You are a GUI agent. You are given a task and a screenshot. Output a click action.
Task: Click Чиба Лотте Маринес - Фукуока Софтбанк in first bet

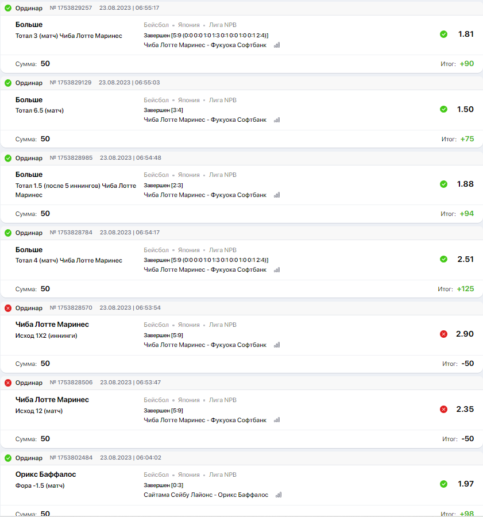click(205, 45)
